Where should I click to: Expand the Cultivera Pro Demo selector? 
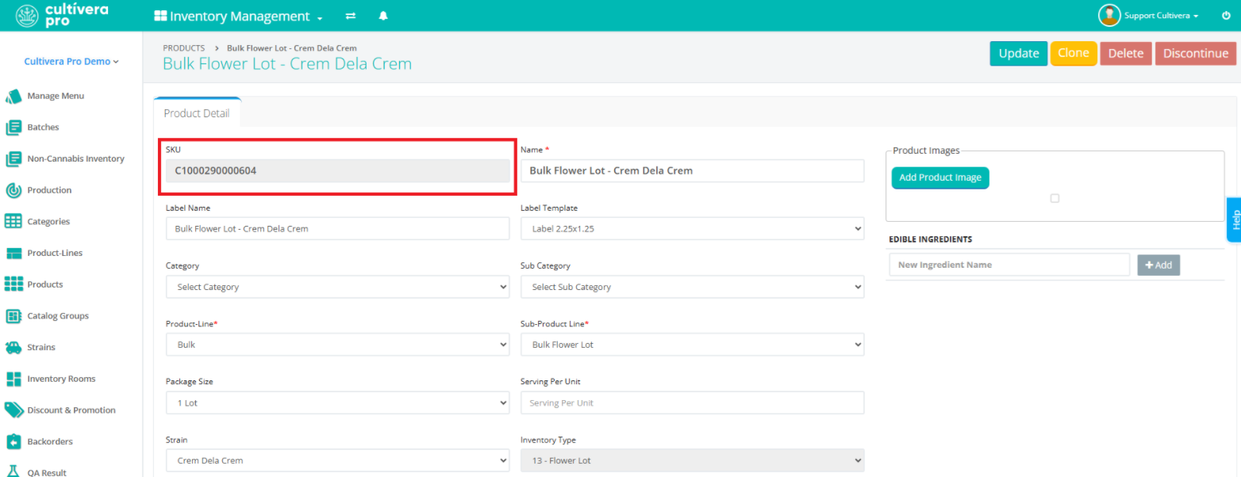point(71,61)
